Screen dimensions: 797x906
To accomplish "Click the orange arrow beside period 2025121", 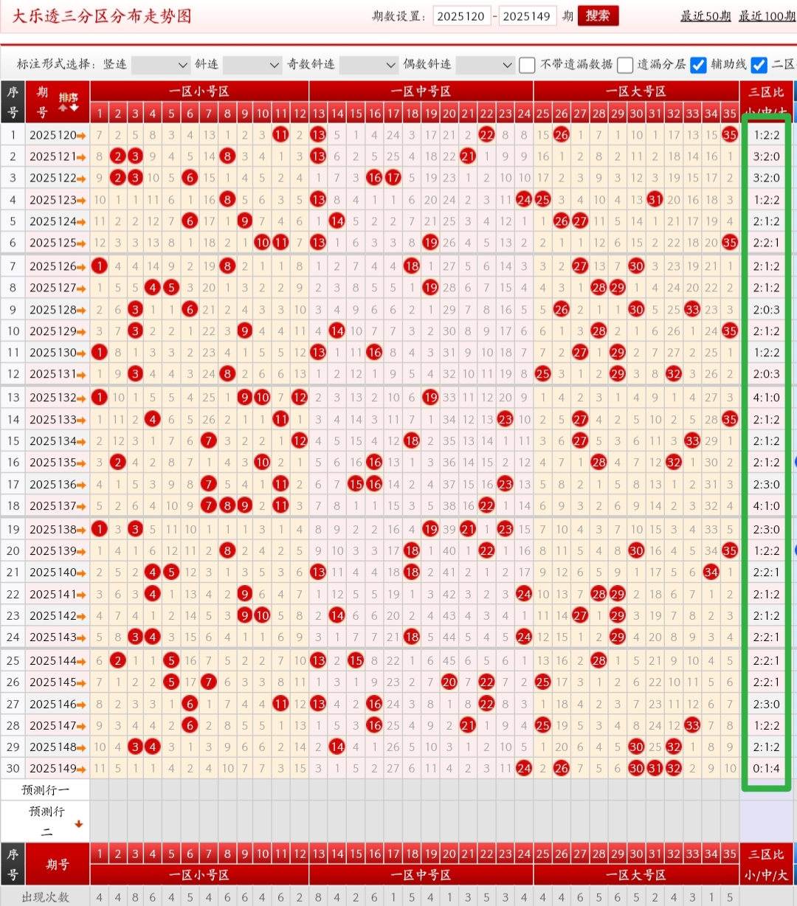I will click(82, 157).
